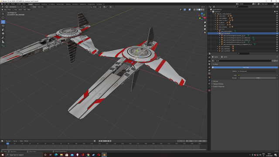Switch to the Shading workspace tab
The height and width of the screenshot is (157, 279).
tap(68, 4)
